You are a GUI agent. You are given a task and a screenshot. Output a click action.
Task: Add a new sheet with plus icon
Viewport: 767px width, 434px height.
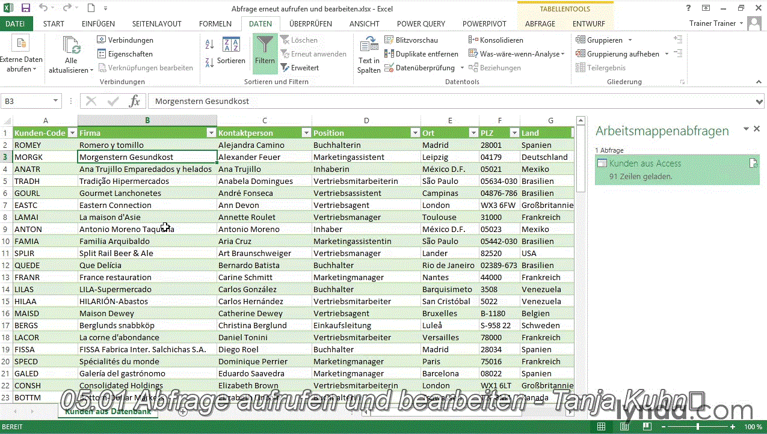(x=183, y=412)
